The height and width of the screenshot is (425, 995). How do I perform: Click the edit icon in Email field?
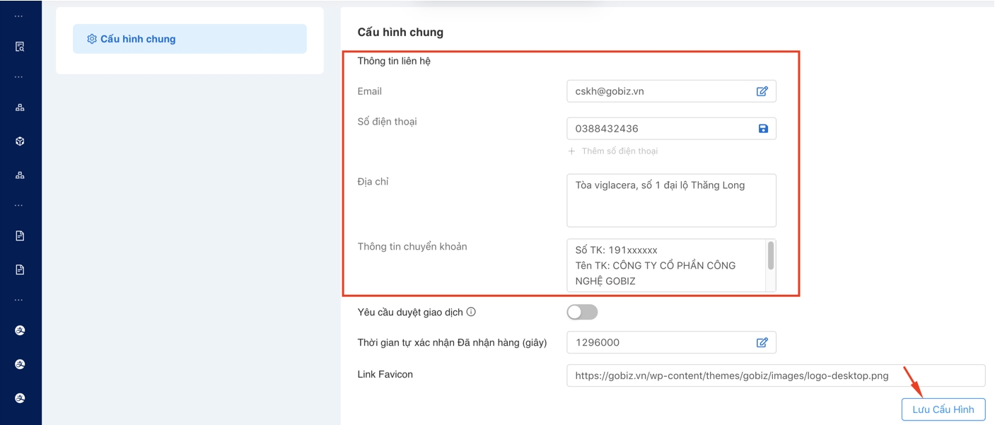click(762, 91)
